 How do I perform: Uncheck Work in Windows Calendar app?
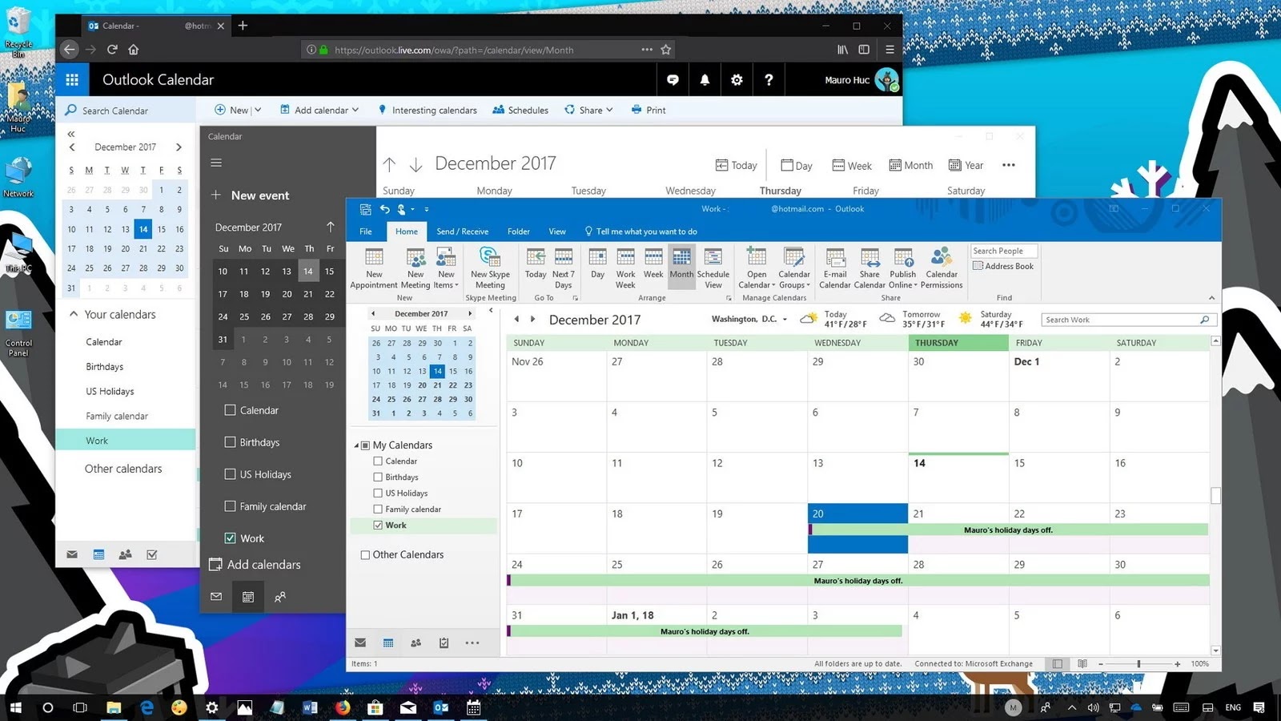point(231,538)
